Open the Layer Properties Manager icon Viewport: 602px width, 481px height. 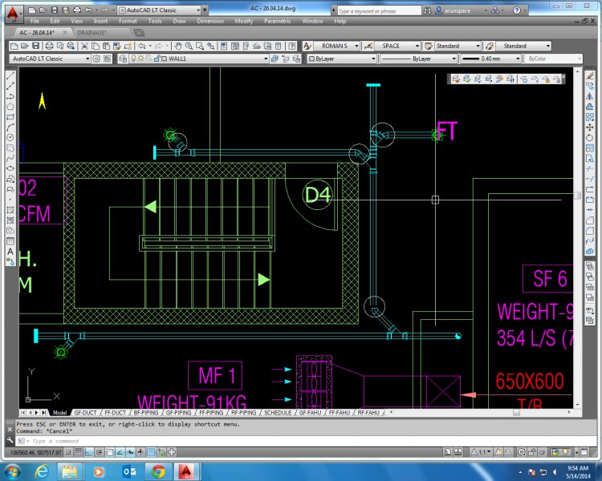pyautogui.click(x=123, y=59)
